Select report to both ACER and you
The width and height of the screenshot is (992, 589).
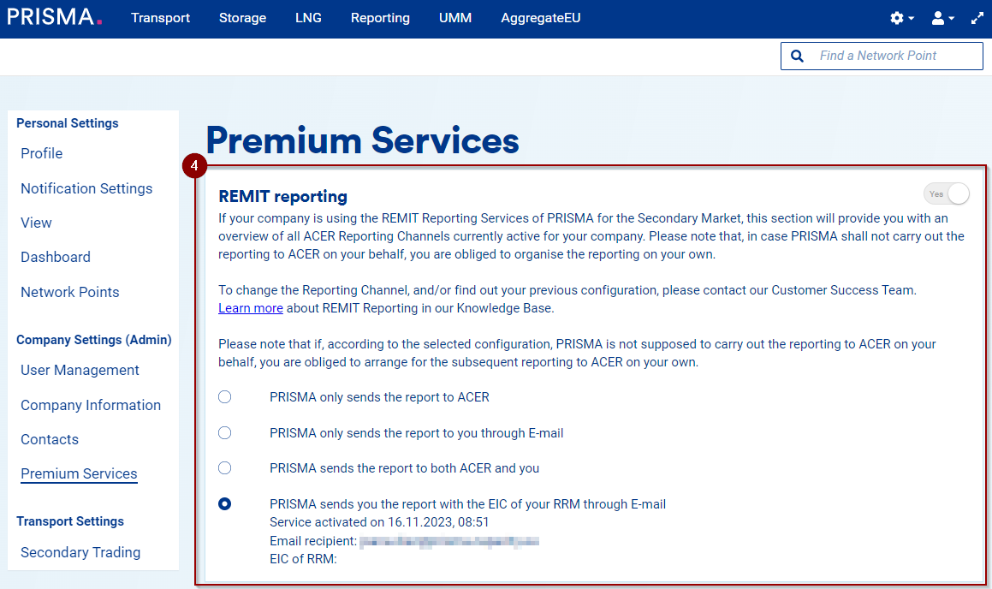(224, 468)
